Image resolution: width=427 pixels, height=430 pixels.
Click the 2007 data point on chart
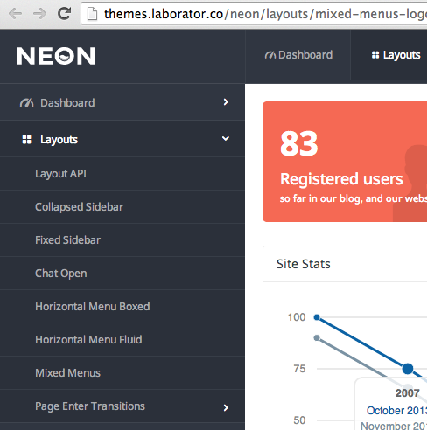click(x=408, y=369)
